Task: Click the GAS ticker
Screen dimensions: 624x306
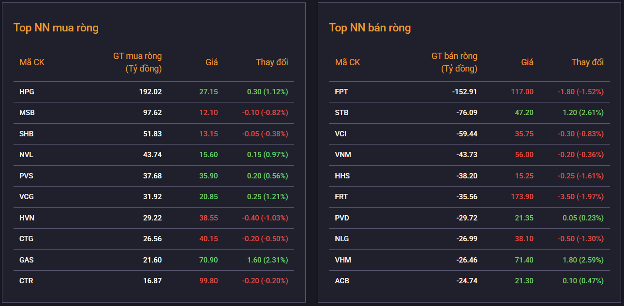Action: point(26,260)
